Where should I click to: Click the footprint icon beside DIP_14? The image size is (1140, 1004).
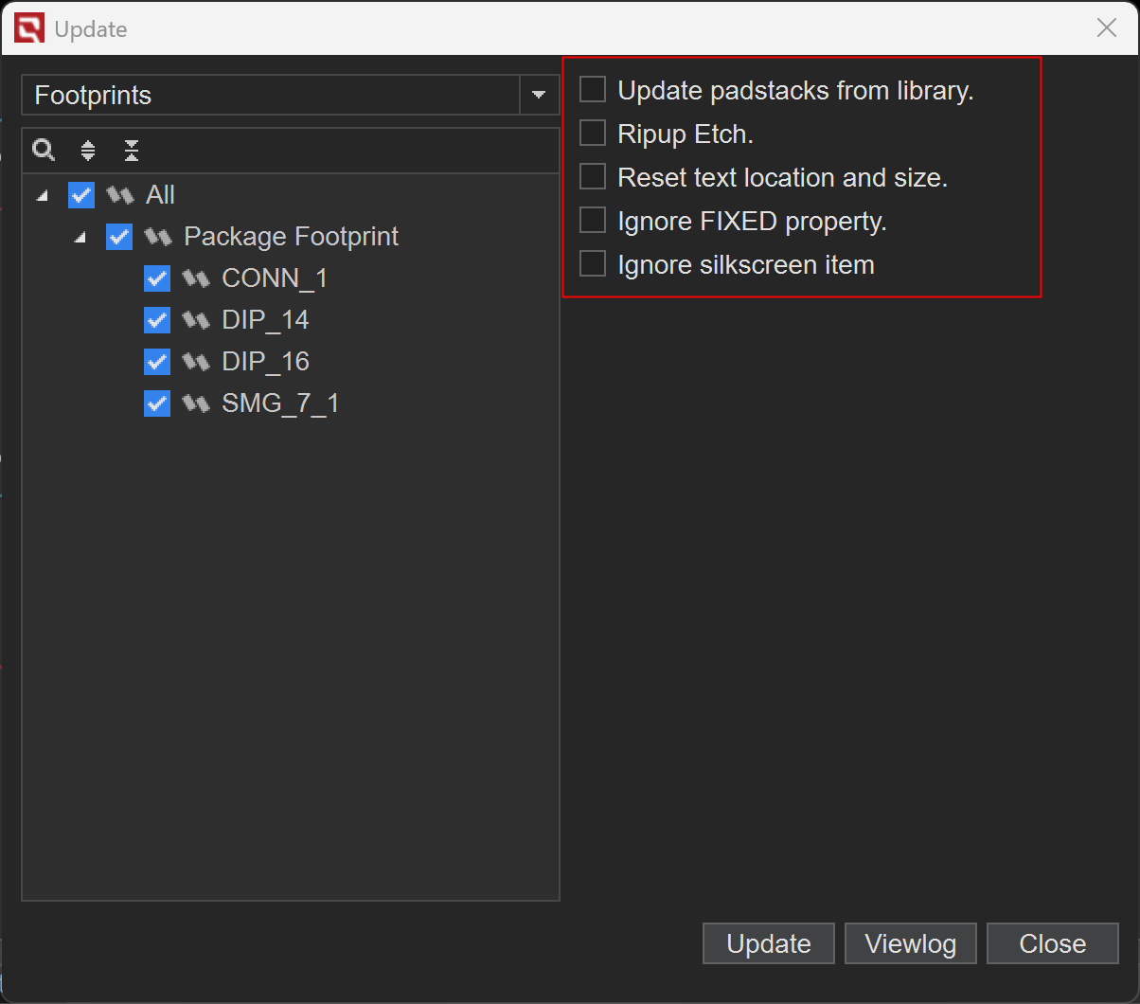pos(195,320)
